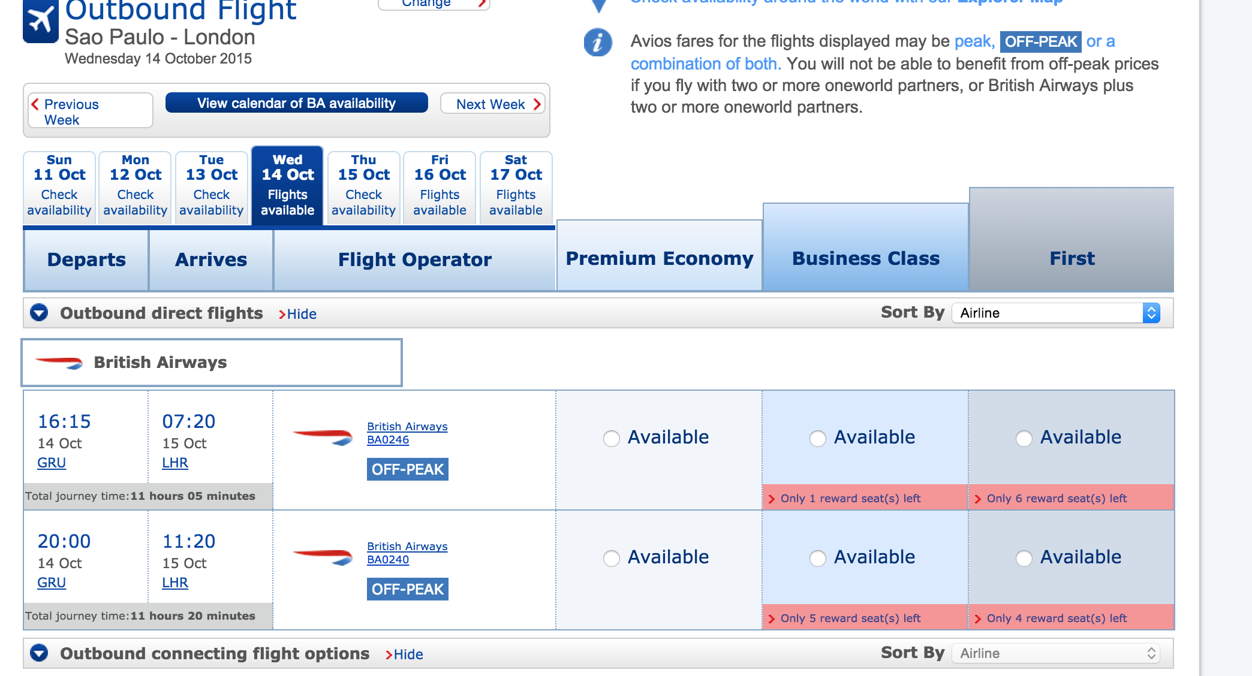
Task: Click the Next Week button
Action: (492, 104)
